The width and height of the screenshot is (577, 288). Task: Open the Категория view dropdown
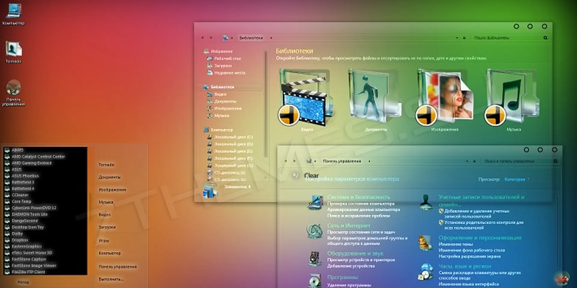click(x=517, y=179)
